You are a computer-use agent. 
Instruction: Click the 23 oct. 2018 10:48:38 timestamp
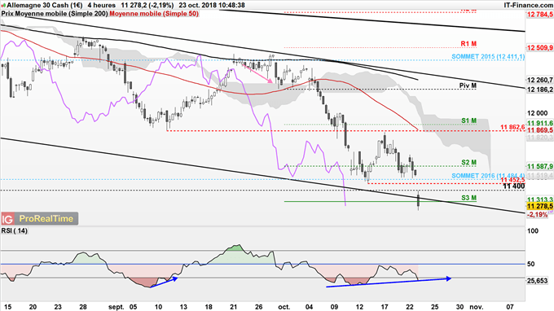point(212,6)
